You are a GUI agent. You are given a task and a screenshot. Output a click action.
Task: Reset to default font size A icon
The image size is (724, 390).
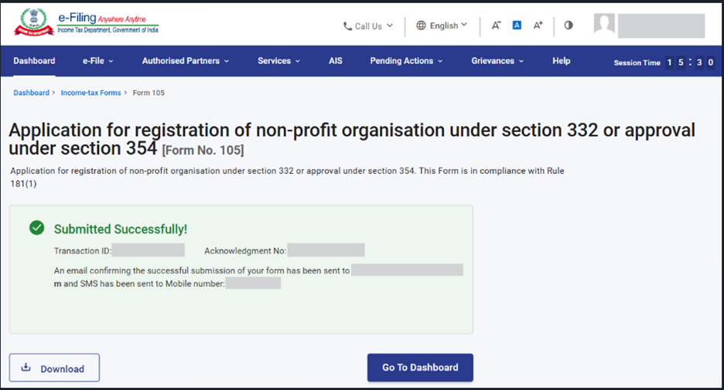(x=517, y=25)
